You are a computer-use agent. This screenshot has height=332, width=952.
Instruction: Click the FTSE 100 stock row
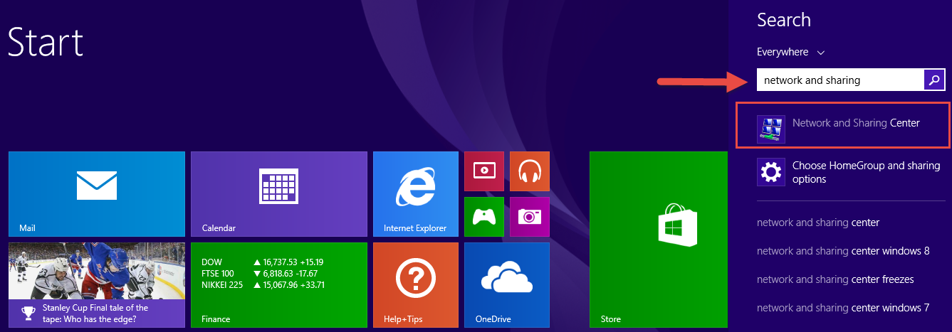[259, 273]
